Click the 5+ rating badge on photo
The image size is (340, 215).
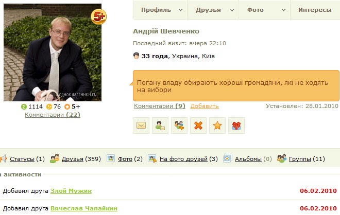[99, 16]
